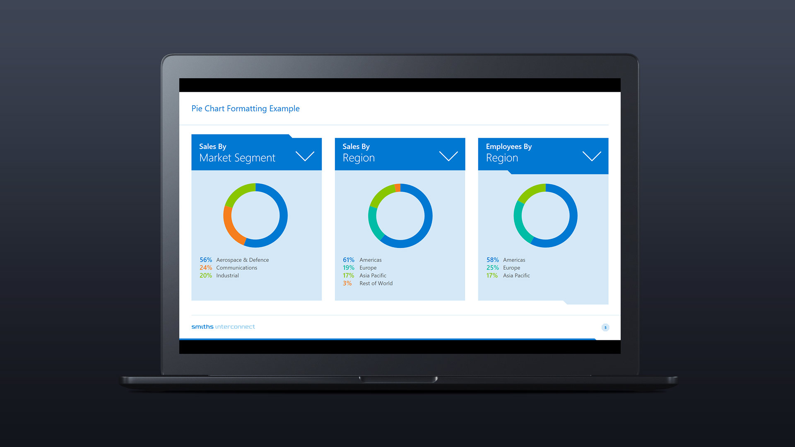Click the Employees By heading text

tap(509, 147)
